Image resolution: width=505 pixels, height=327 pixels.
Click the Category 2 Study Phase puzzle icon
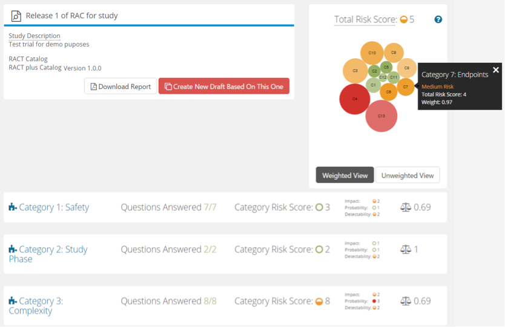pos(13,249)
